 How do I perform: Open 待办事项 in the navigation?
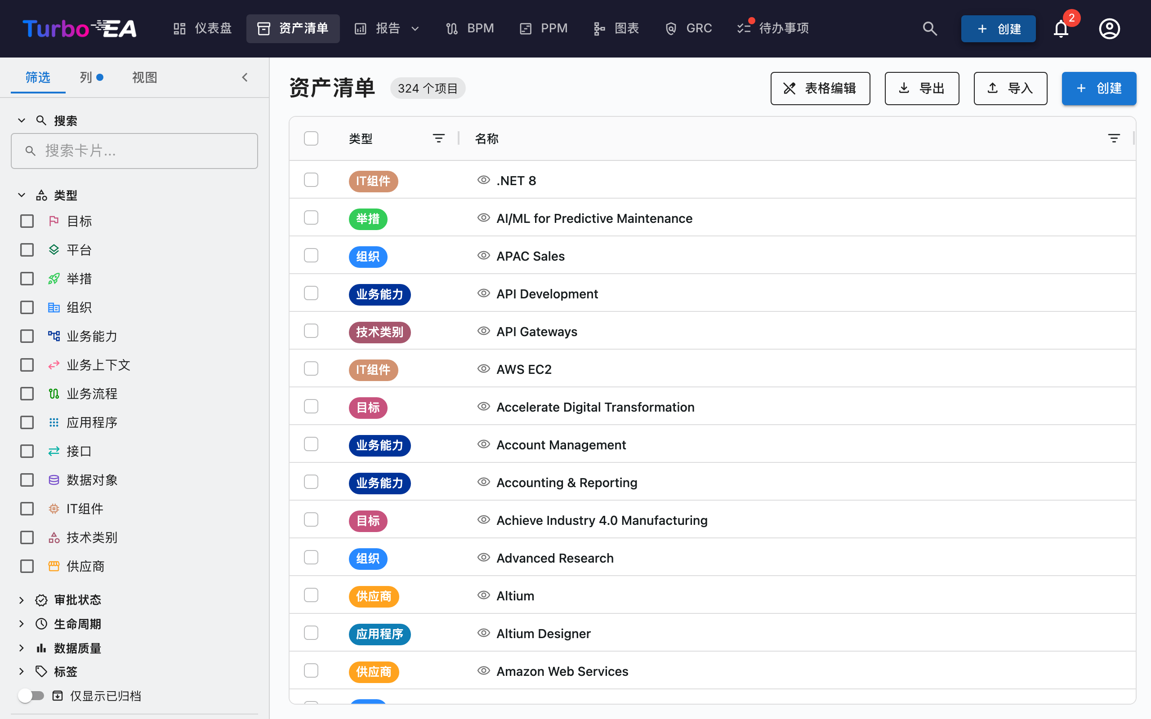click(x=773, y=28)
